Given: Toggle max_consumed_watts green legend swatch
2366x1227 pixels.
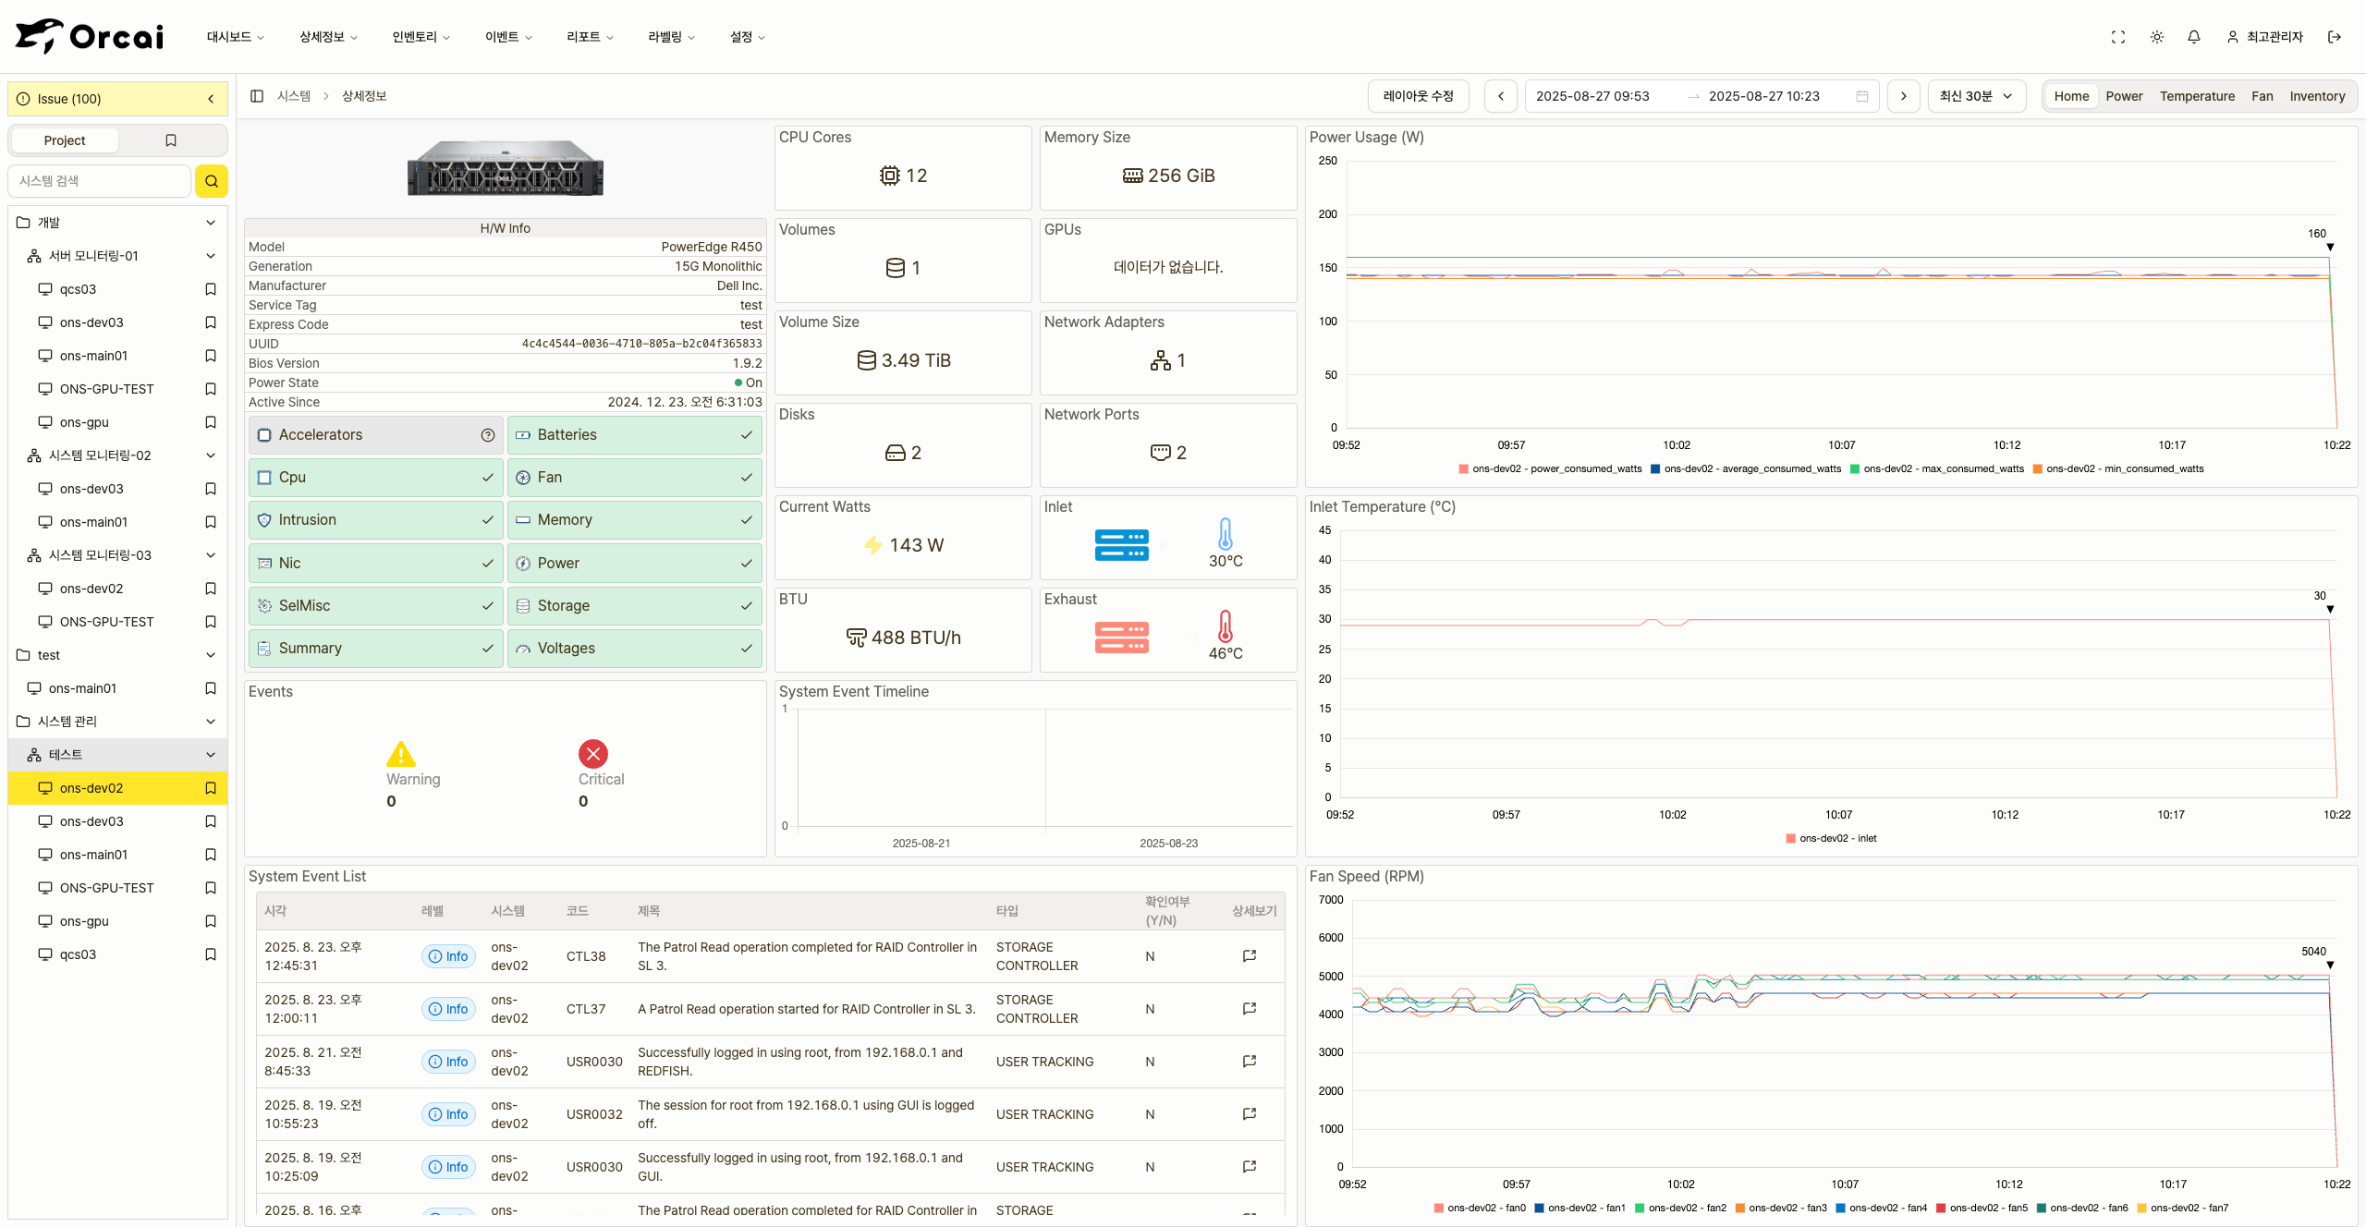Looking at the screenshot, I should point(1854,469).
